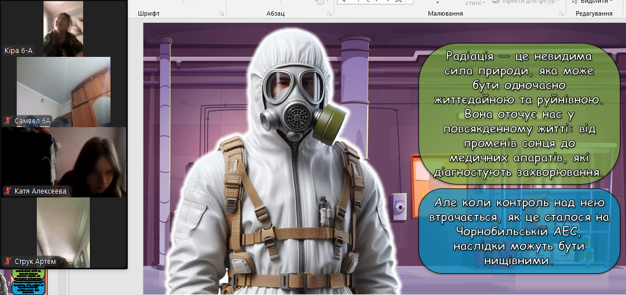
Task: Select Кіра 6-А video tile
Action: [63, 29]
